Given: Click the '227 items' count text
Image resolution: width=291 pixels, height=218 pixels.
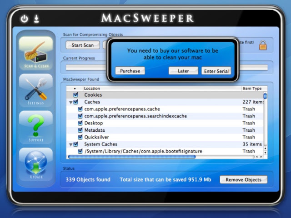Looking at the screenshot, I should tap(253, 102).
